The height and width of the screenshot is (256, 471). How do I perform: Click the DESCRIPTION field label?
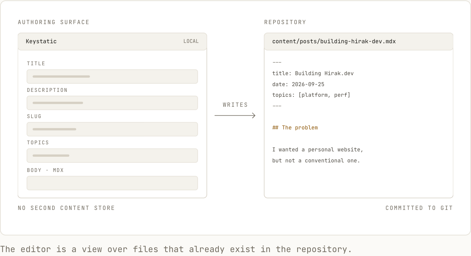point(47,90)
